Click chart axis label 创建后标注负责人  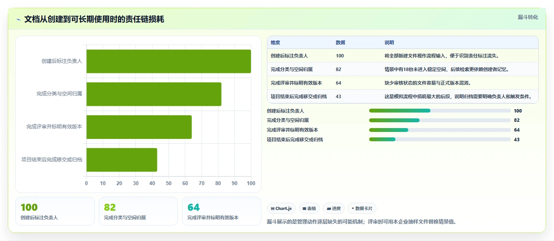coord(62,61)
